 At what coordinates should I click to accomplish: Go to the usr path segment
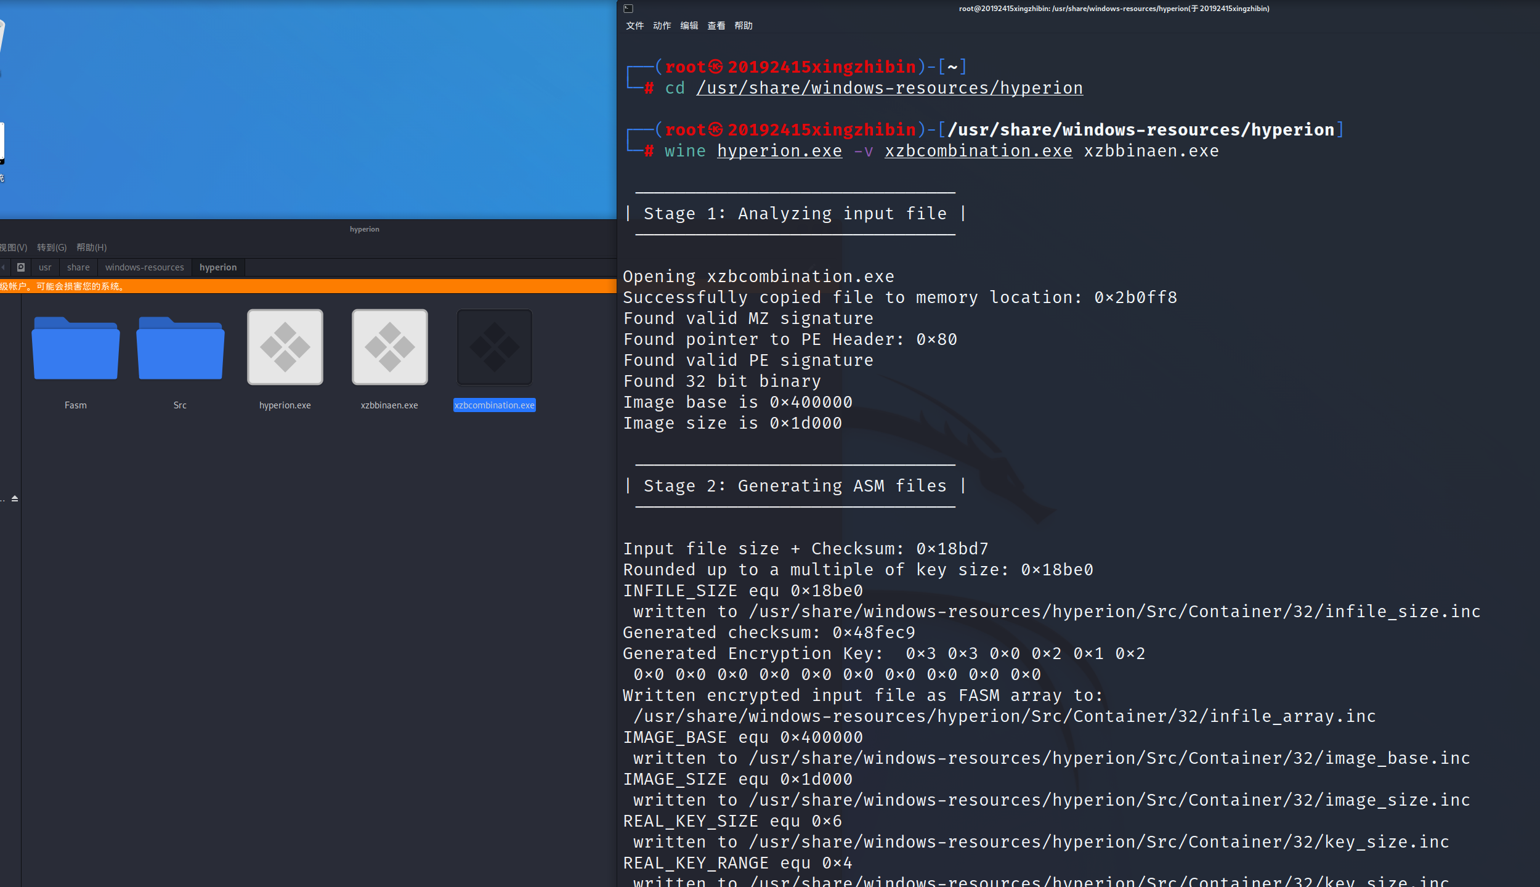[x=45, y=267]
